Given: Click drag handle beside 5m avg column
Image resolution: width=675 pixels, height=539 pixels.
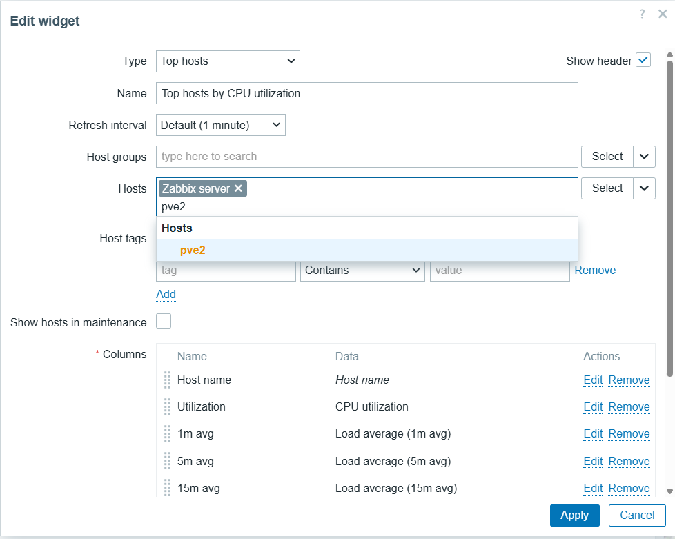Looking at the screenshot, I should [x=167, y=461].
